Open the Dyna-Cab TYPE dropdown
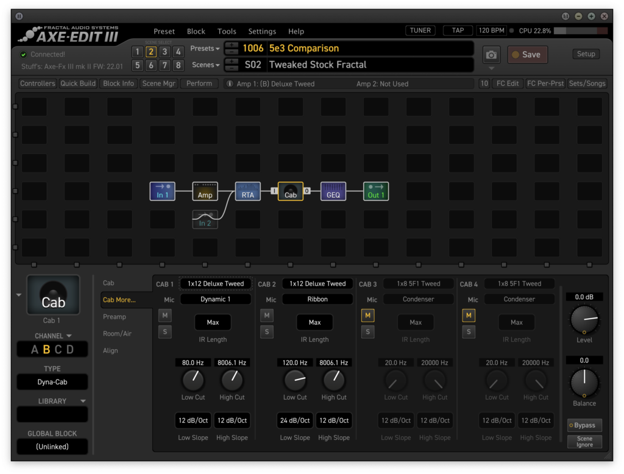Screen dimensions: 624x474 (52, 382)
